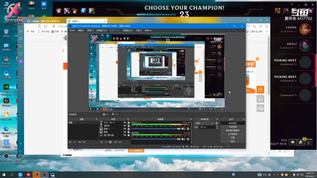Open browser hamburger menu icon
The height and width of the screenshot is (178, 317).
coord(267,26)
